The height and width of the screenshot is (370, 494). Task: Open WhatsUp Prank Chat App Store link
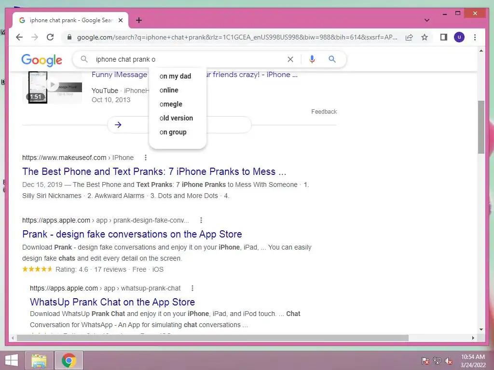coord(112,302)
